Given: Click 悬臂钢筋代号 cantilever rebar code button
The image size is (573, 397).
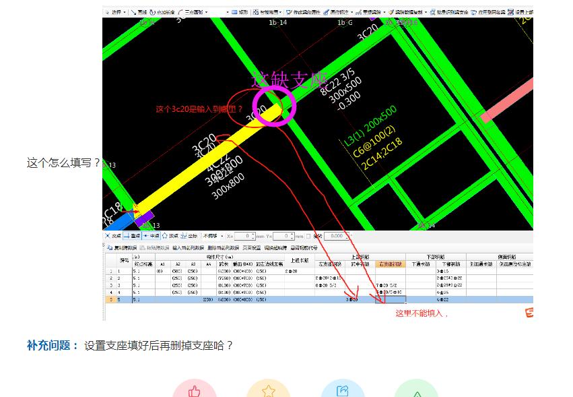Looking at the screenshot, I should pos(304,248).
